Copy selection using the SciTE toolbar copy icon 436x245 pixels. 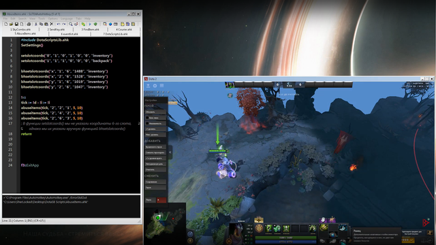pos(41,24)
